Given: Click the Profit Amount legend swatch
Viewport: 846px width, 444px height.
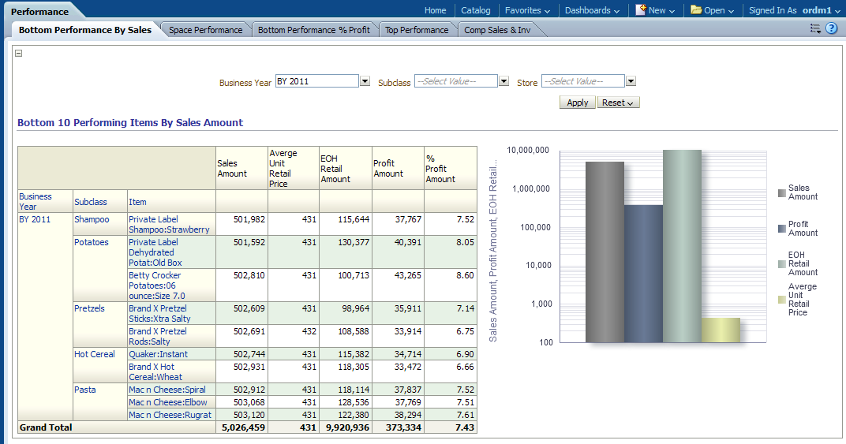Looking at the screenshot, I should [781, 229].
